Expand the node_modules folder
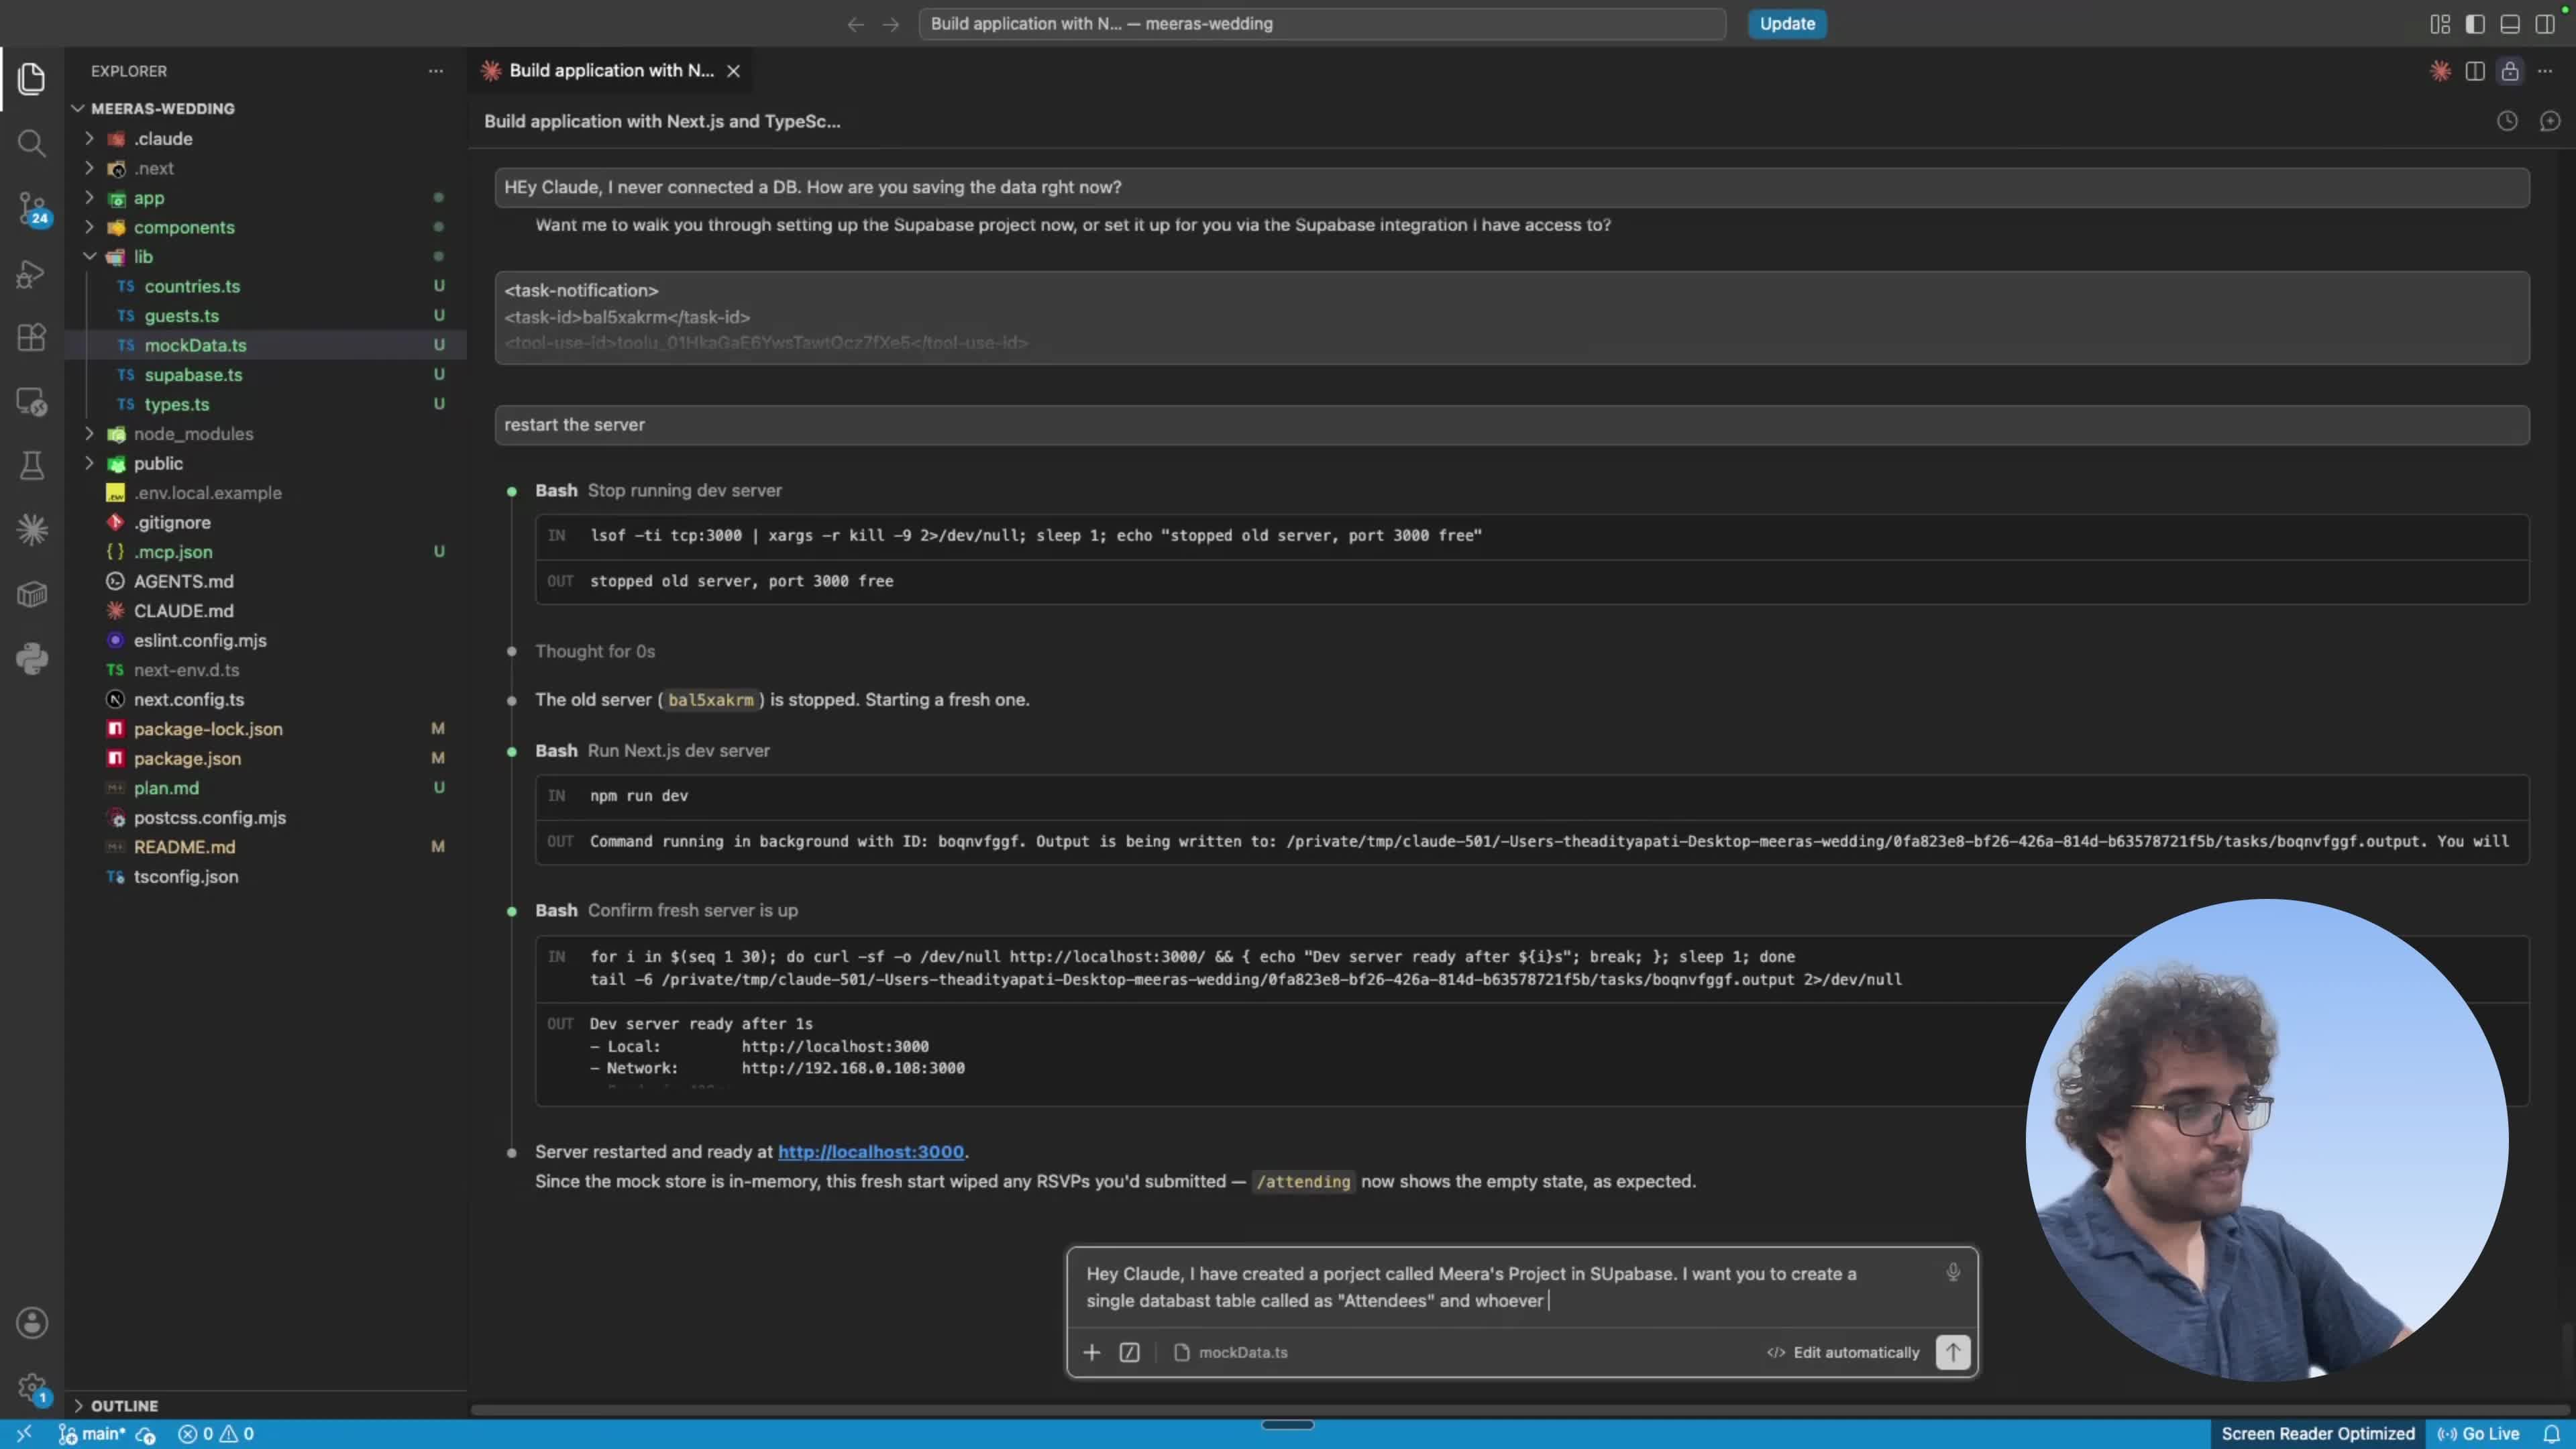The image size is (2576, 1449). point(192,434)
